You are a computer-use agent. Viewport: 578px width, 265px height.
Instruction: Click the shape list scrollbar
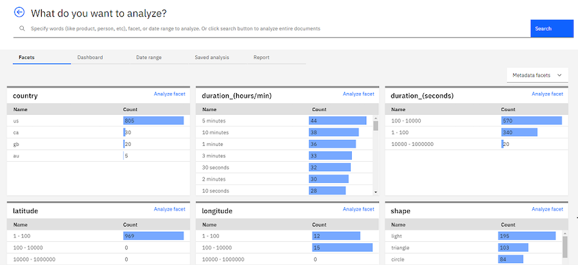point(565,246)
